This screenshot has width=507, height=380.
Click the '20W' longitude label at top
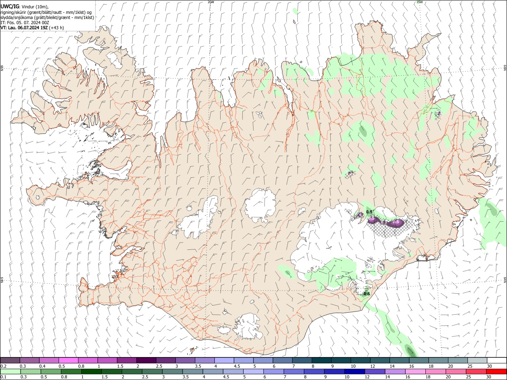[x=211, y=2]
